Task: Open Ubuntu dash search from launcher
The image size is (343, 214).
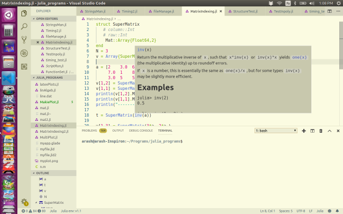Action: coord(9,15)
